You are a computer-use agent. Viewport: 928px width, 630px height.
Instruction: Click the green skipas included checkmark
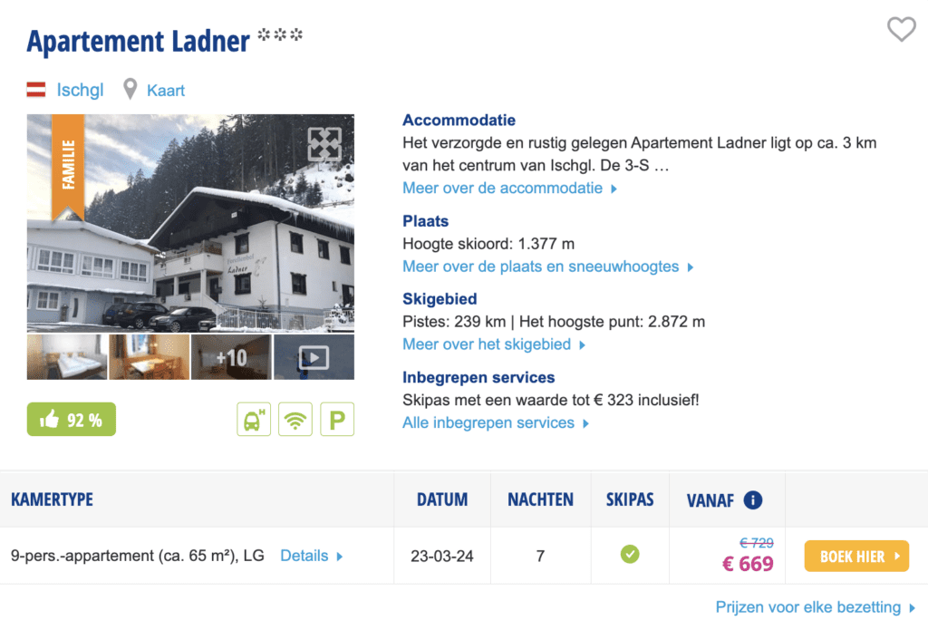point(630,554)
